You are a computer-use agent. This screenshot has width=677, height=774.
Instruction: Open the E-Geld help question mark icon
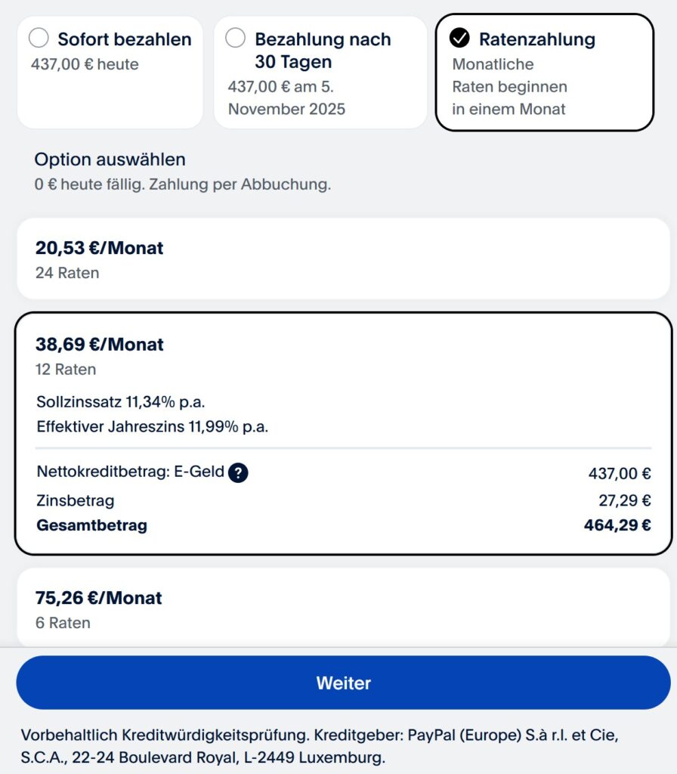(238, 473)
